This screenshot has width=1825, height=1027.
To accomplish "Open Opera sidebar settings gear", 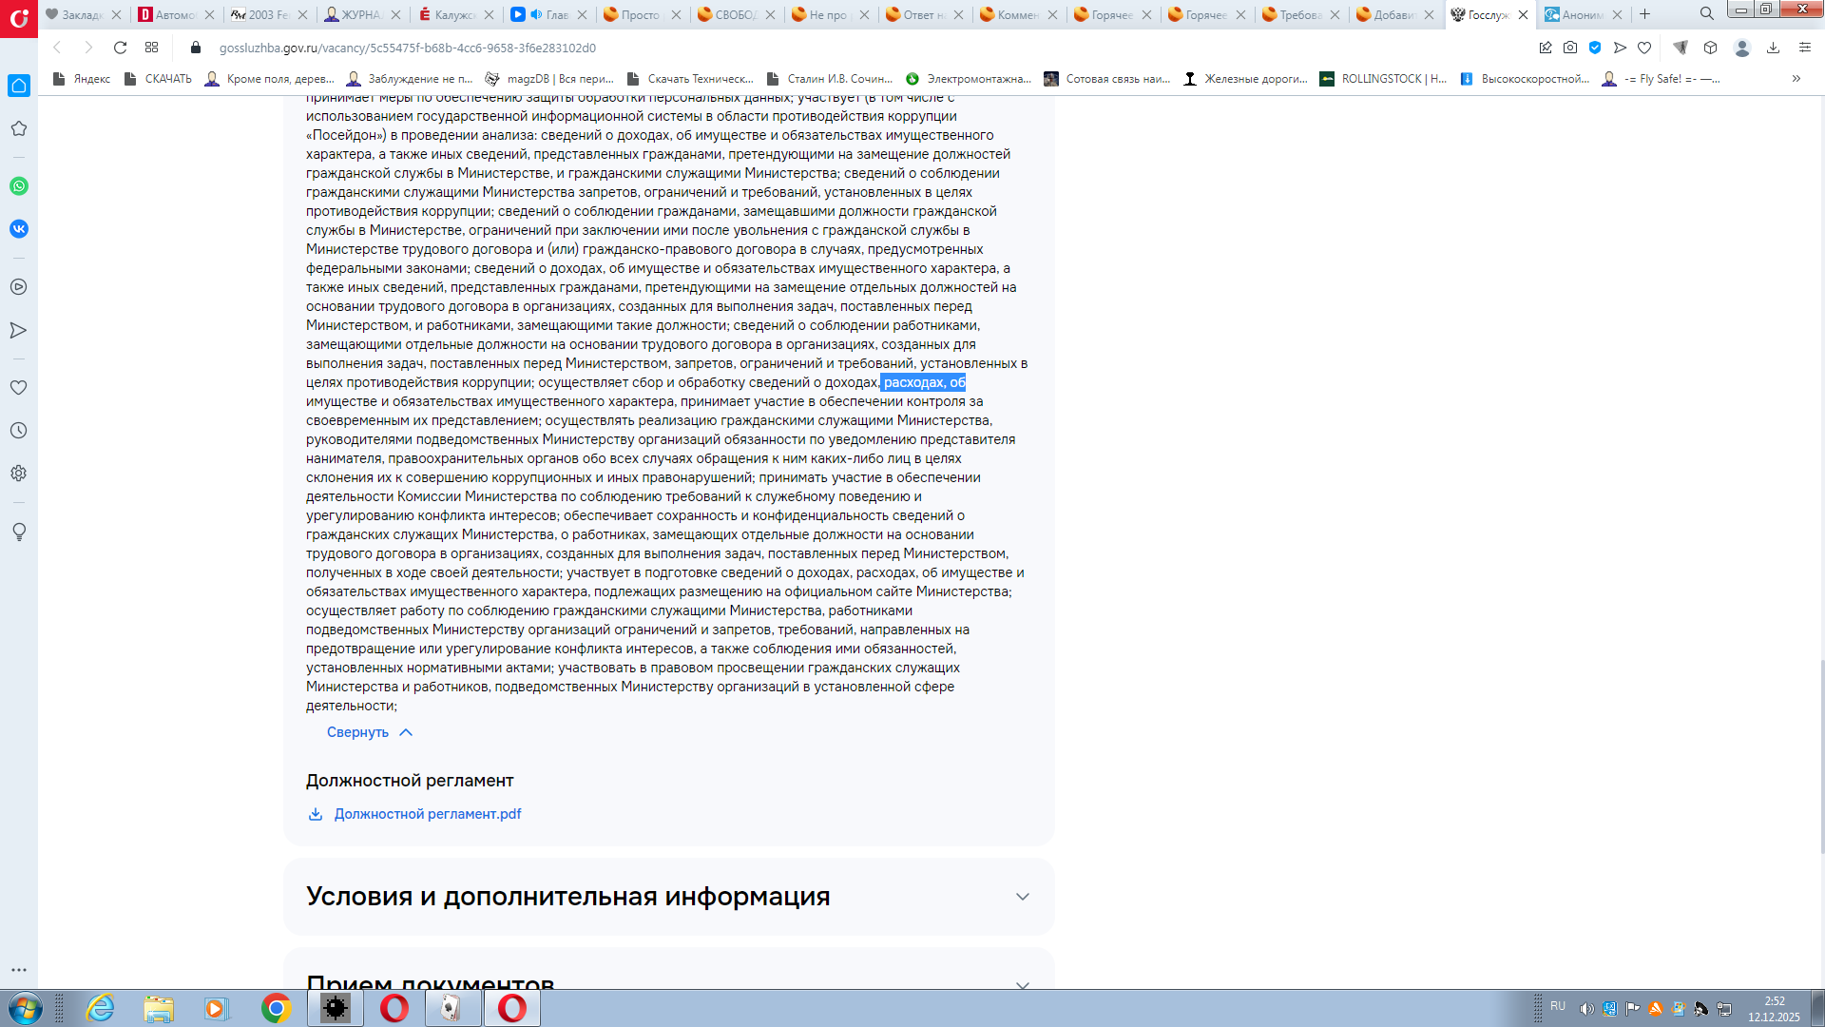I will 19,474.
